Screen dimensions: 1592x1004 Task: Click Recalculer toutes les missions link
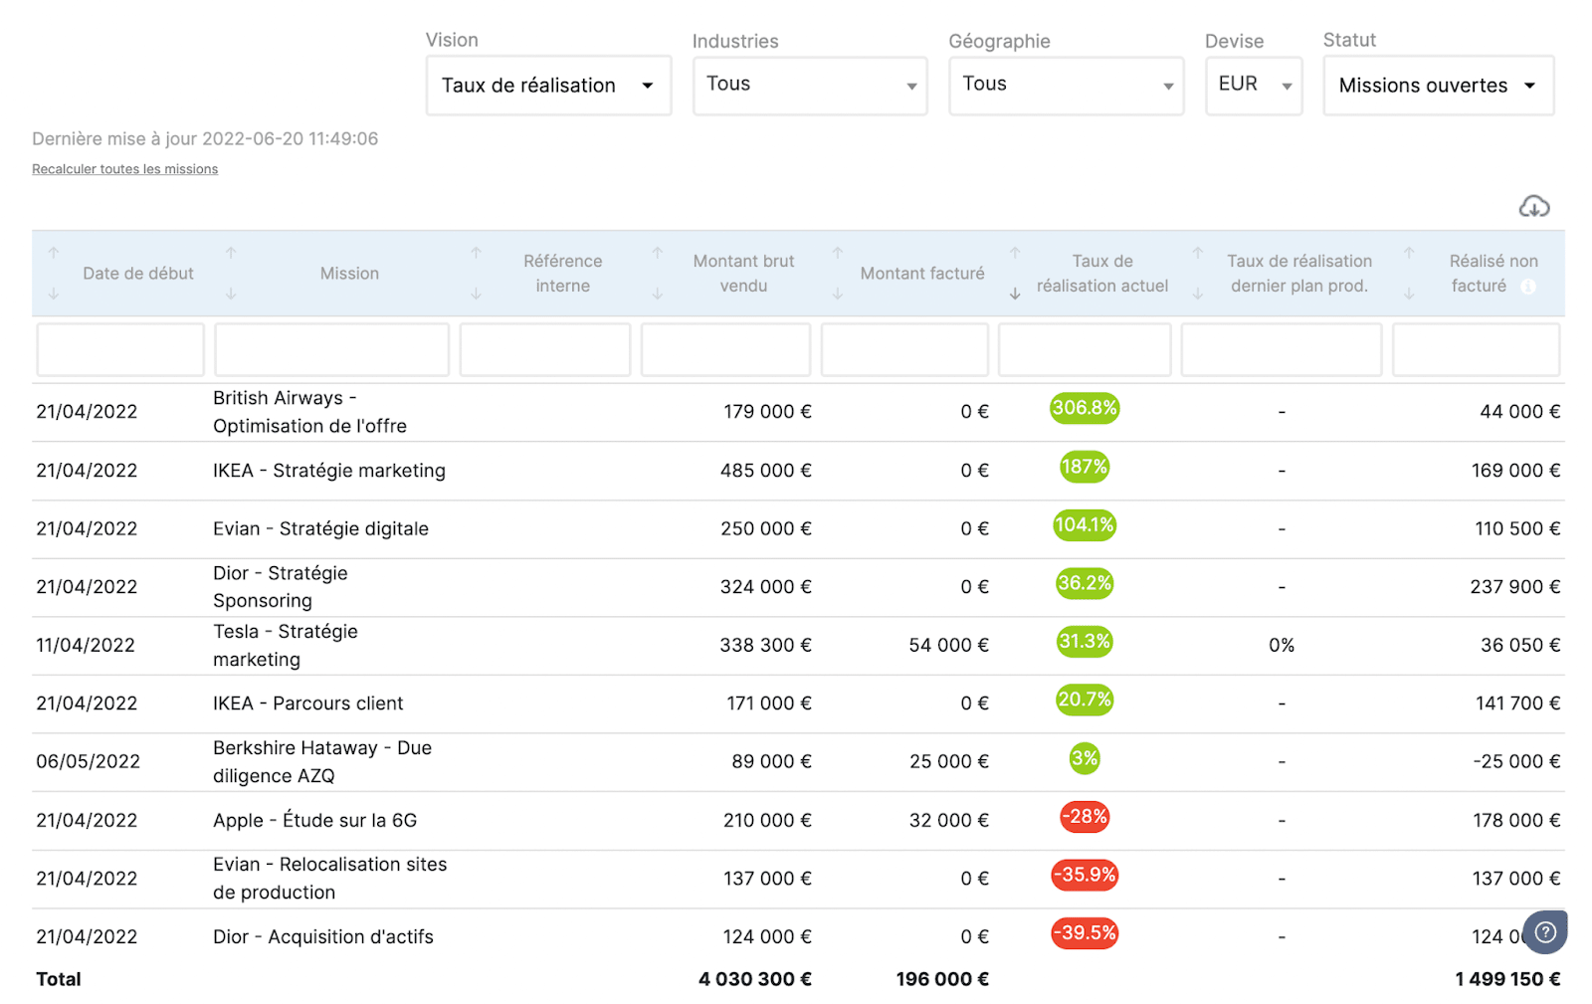[x=124, y=169]
